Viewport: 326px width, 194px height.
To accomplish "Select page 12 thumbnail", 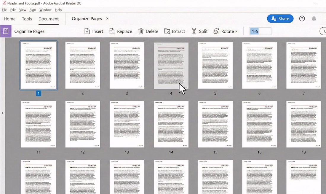I will click(x=83, y=124).
